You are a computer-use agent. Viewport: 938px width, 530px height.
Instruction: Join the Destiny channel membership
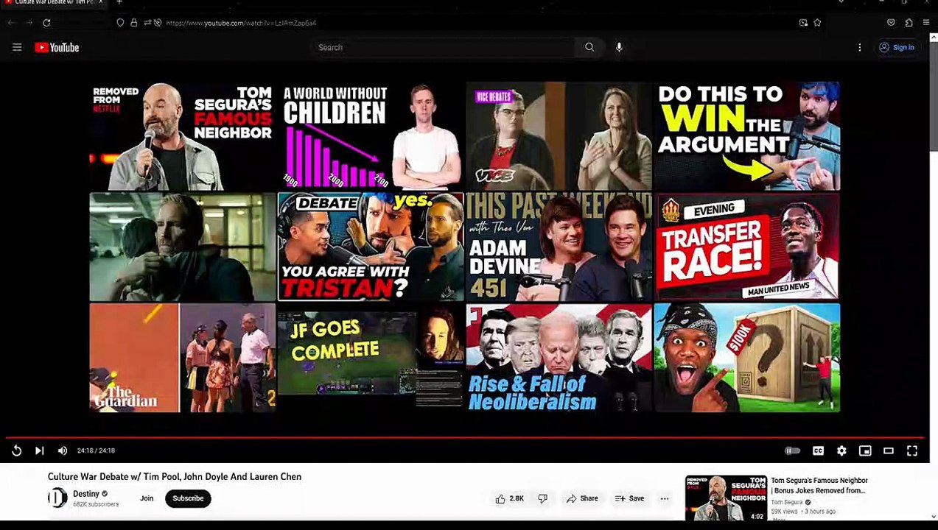(147, 498)
